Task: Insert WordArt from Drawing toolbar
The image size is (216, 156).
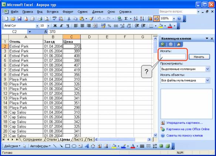Action: coord(87,146)
